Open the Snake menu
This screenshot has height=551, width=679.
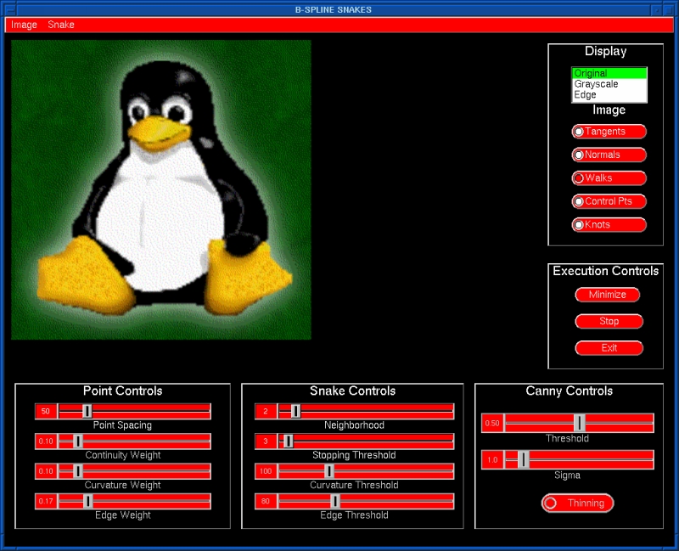61,25
